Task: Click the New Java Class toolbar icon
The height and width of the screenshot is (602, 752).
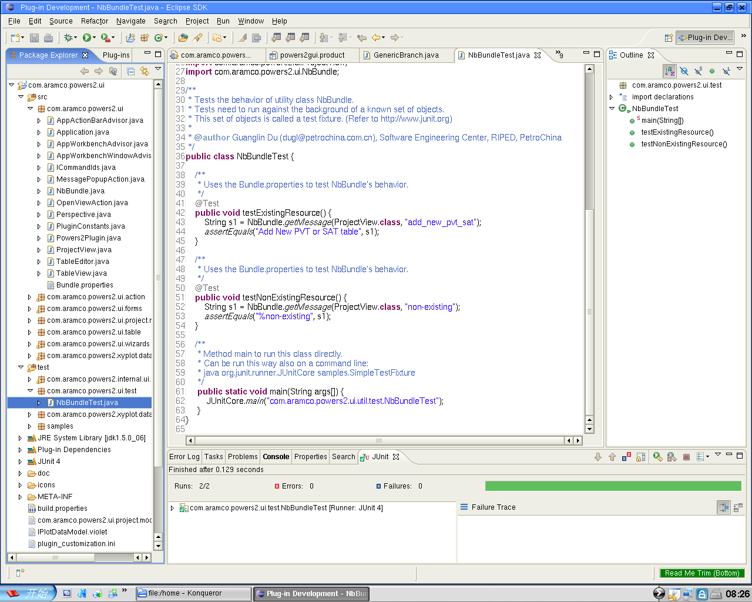Action: 159,38
